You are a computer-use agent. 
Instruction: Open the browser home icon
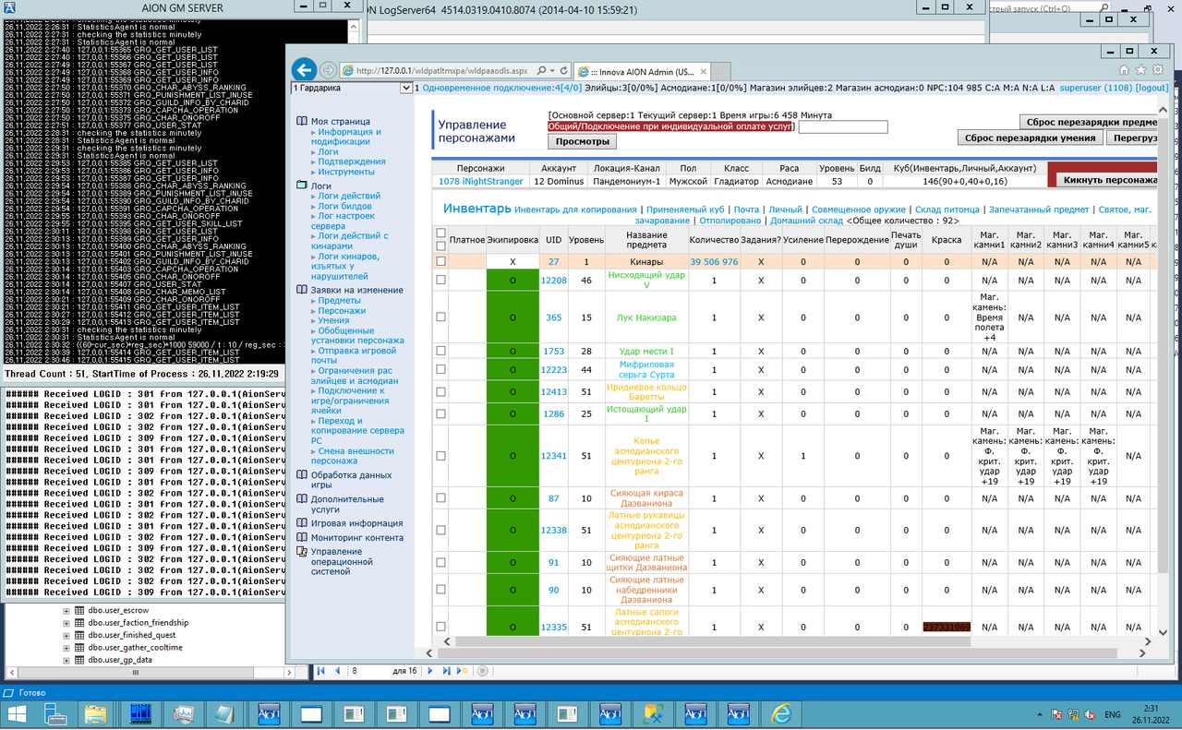pos(1124,69)
